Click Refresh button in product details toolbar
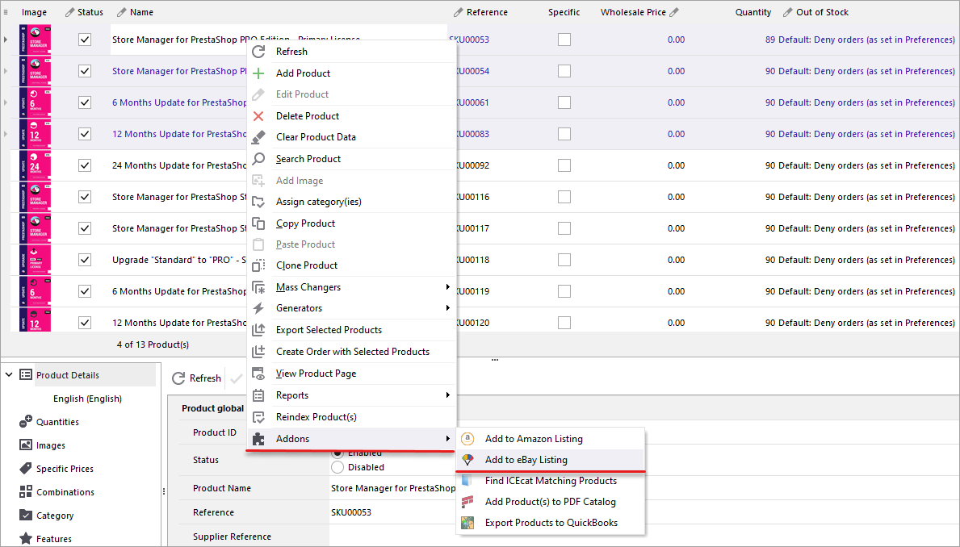The height and width of the screenshot is (547, 960). (196, 378)
